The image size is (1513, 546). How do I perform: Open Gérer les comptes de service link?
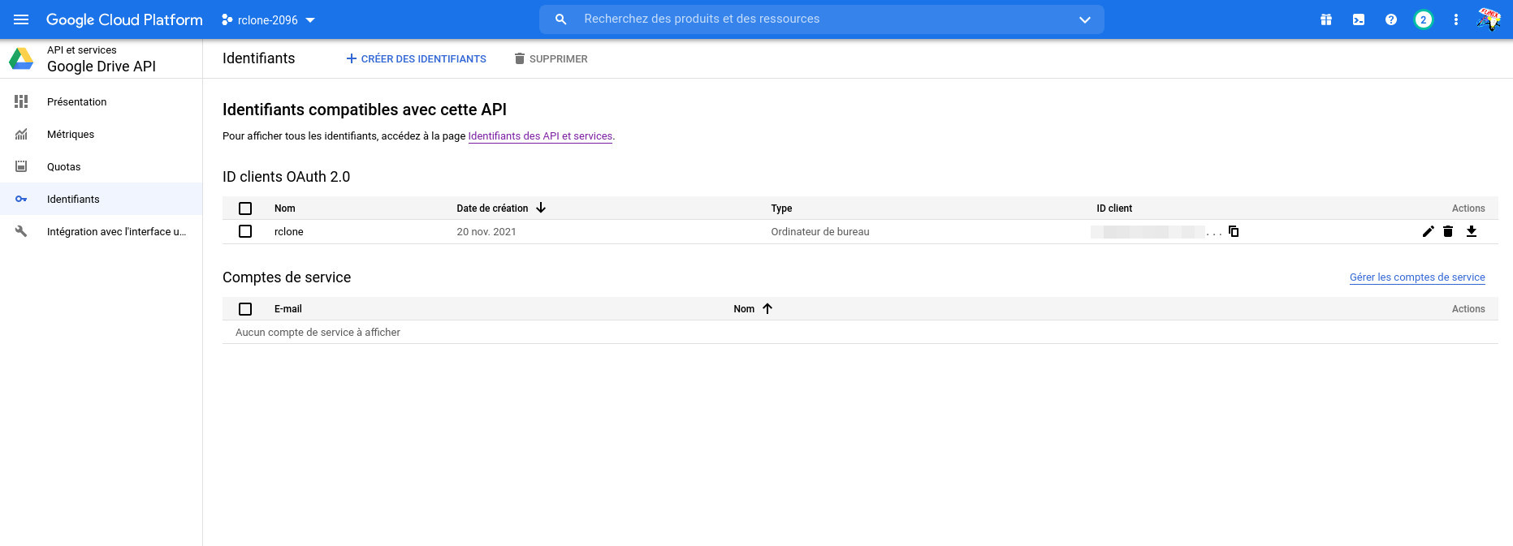point(1417,277)
